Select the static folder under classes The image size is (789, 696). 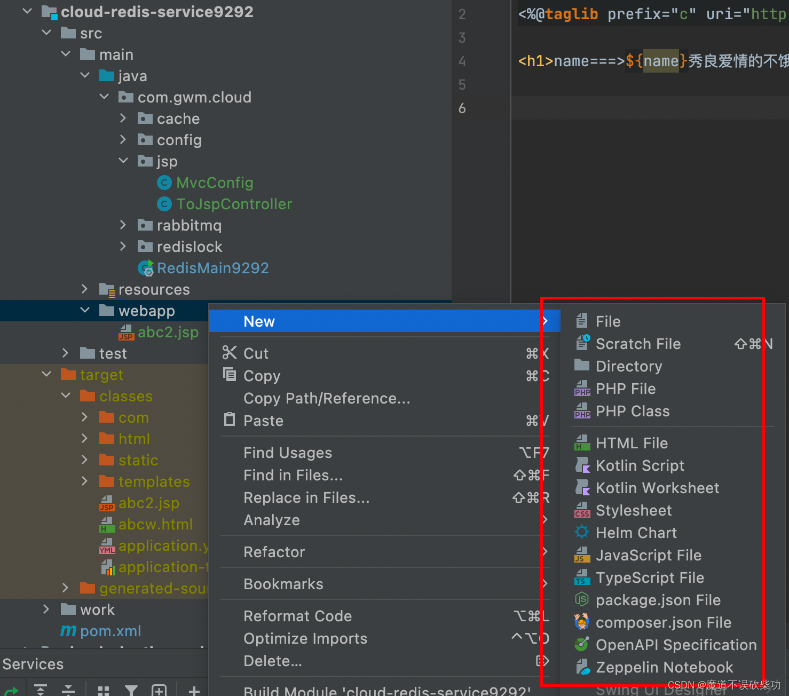(x=138, y=460)
